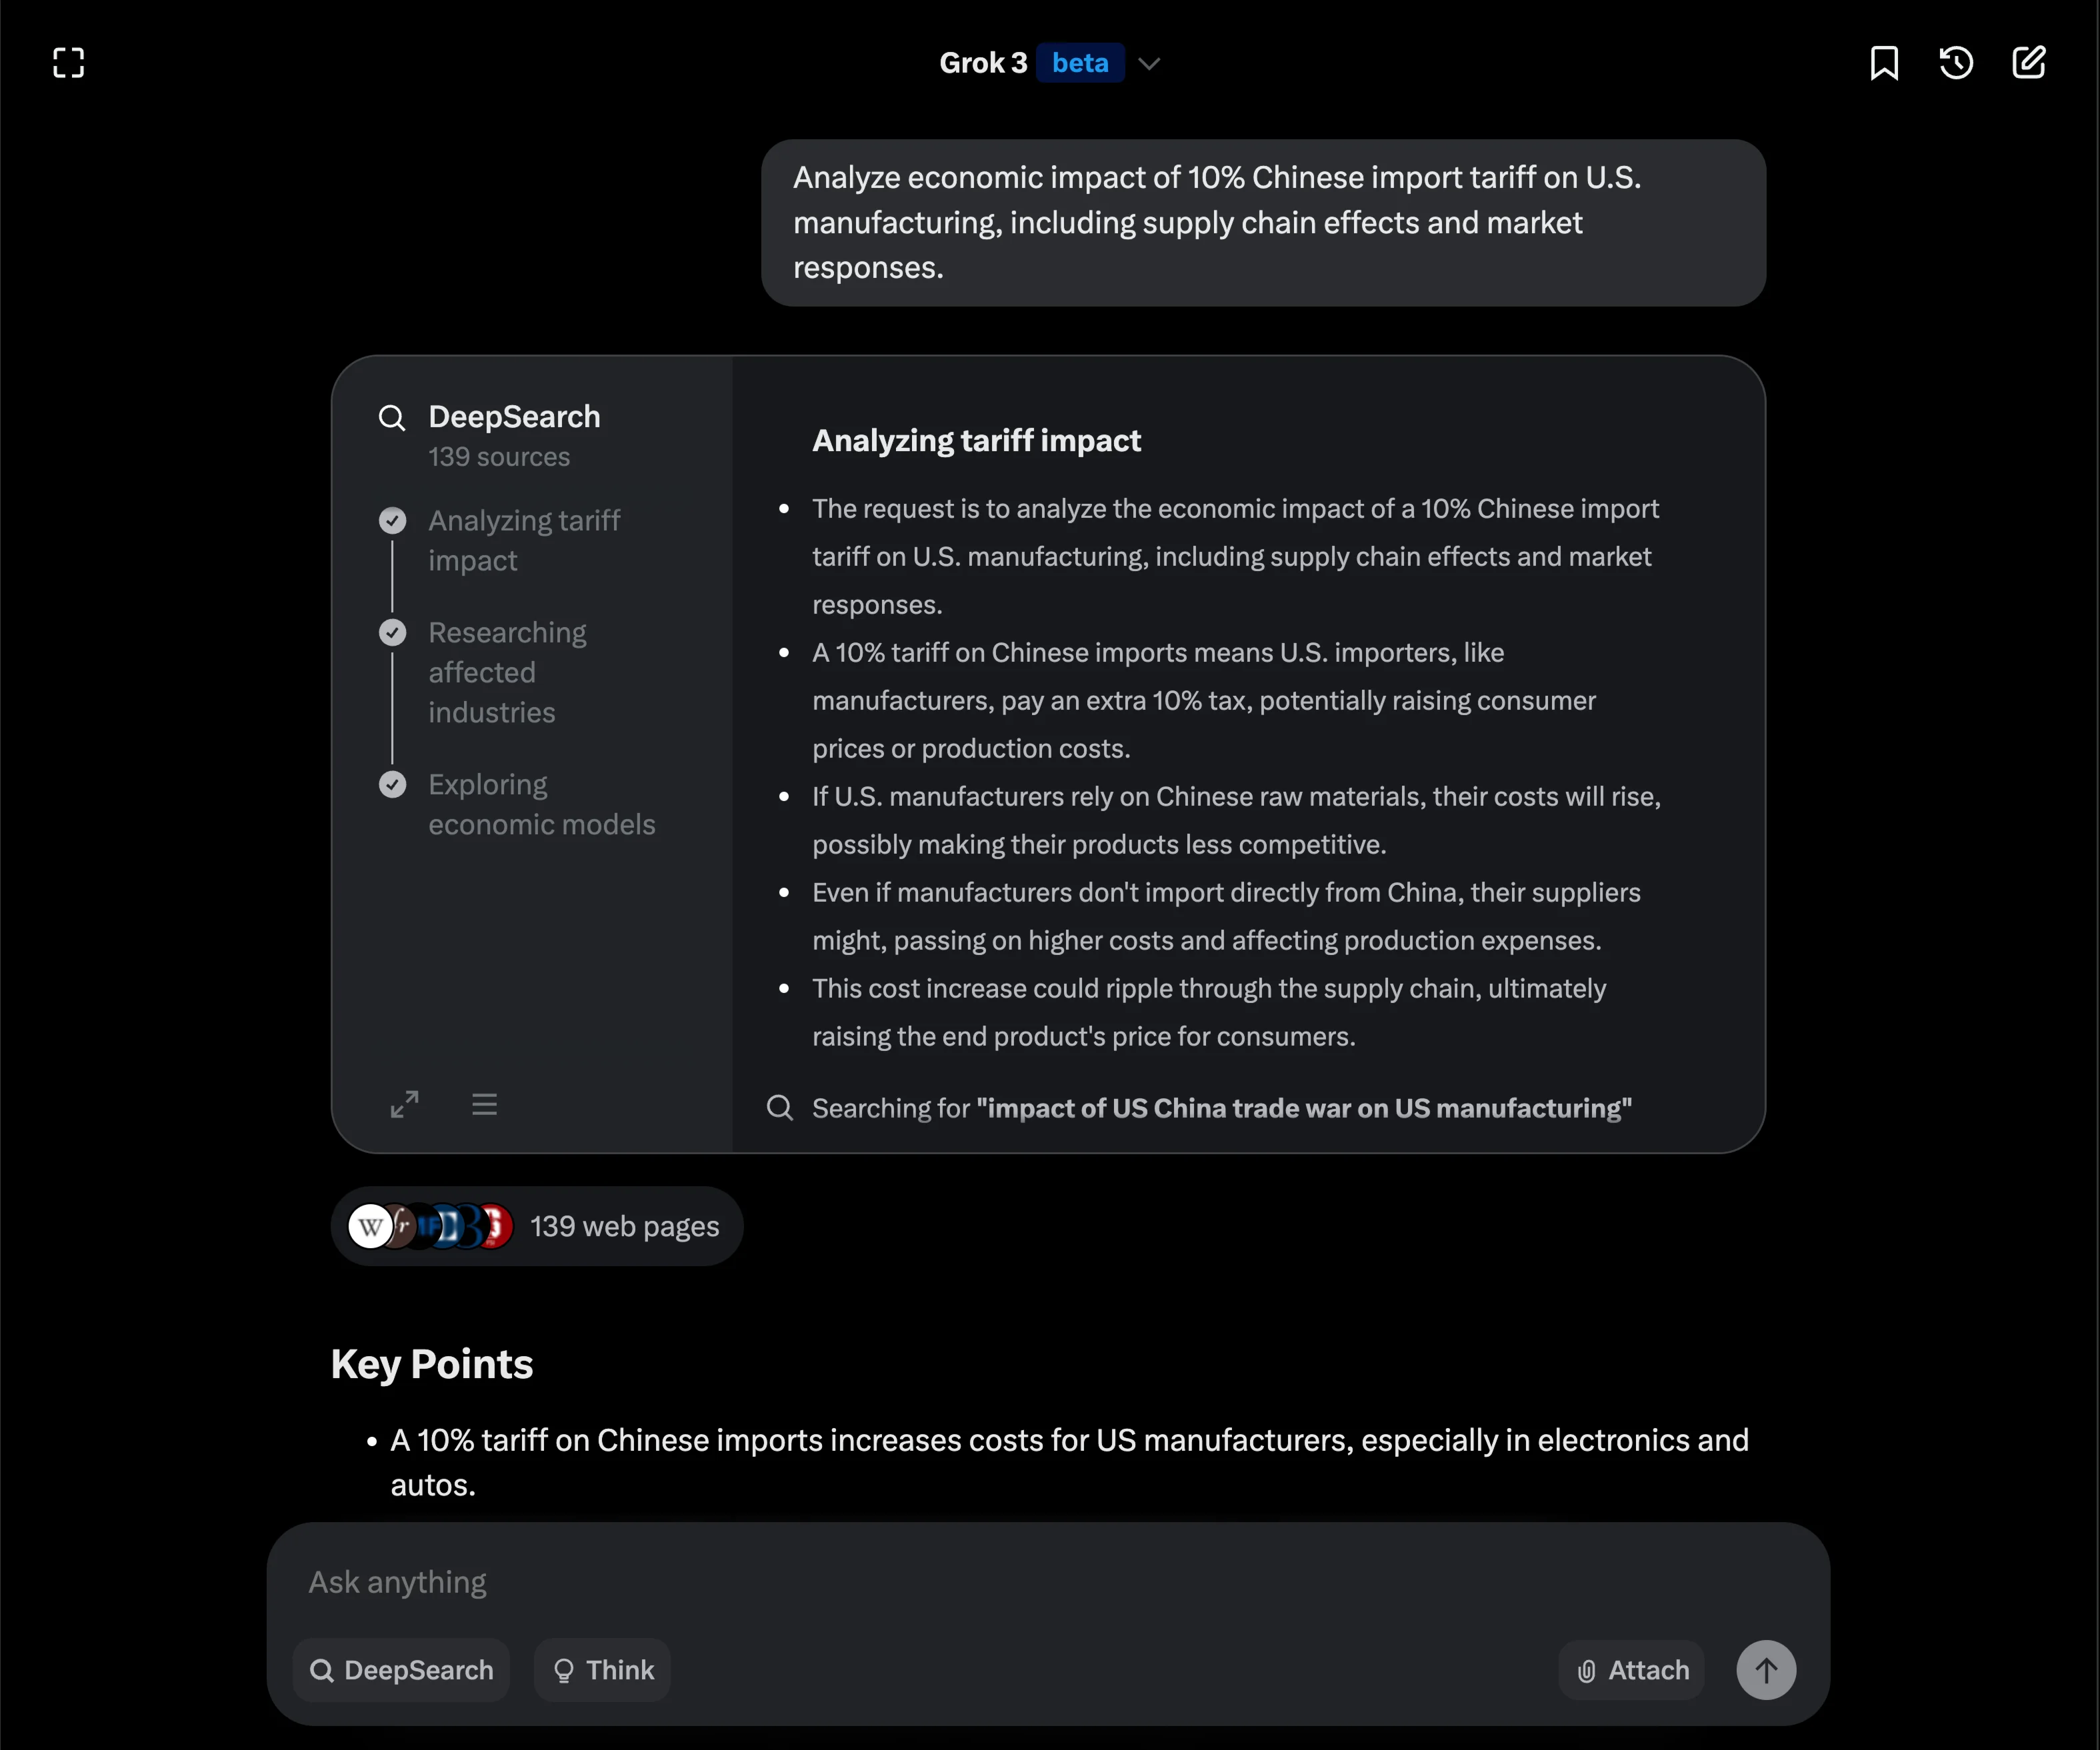The height and width of the screenshot is (1750, 2100).
Task: Click the DeepSearch magnifier icon in panel header
Action: tap(392, 418)
